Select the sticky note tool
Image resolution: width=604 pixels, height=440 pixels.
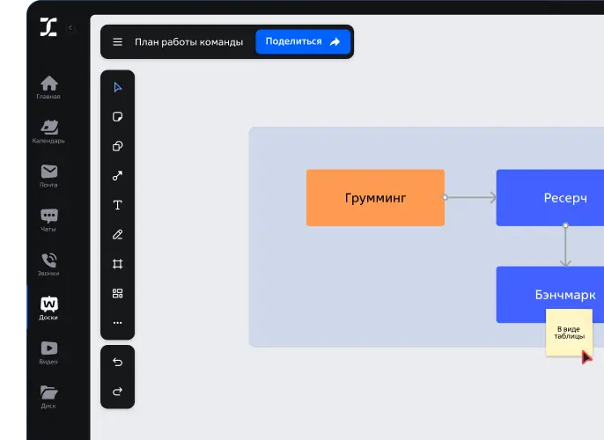[117, 117]
